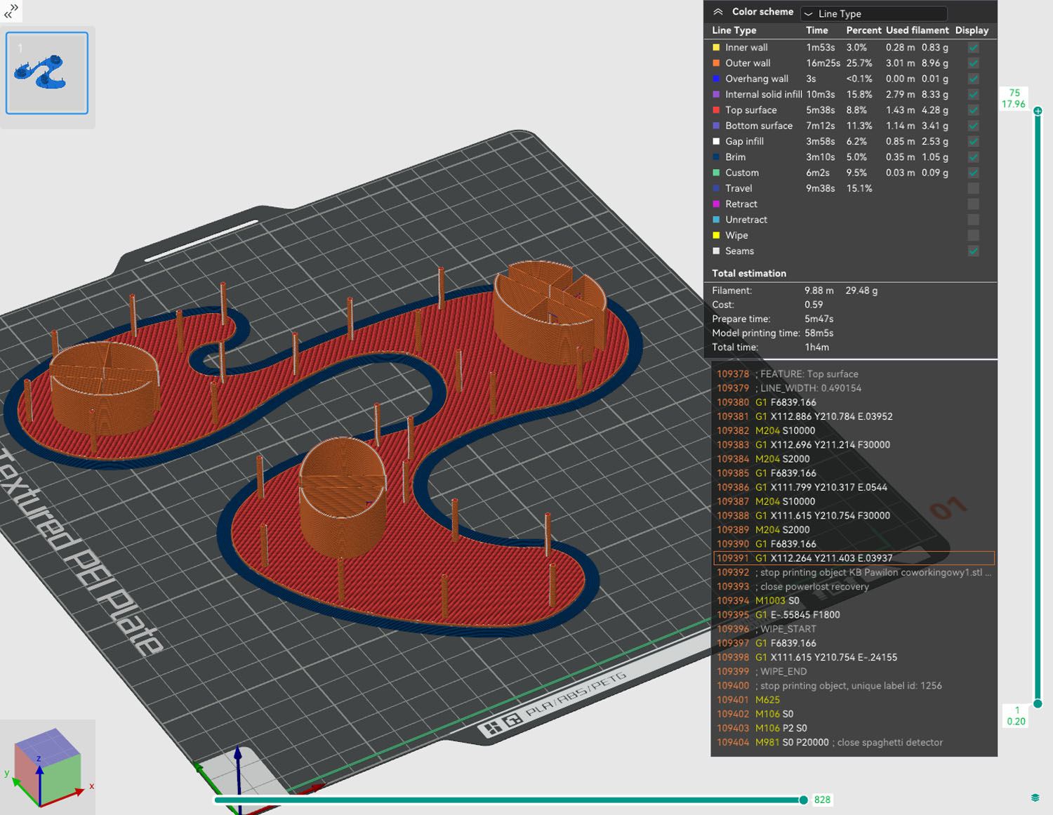Select the Top surface legend row
The image size is (1053, 815).
[751, 110]
